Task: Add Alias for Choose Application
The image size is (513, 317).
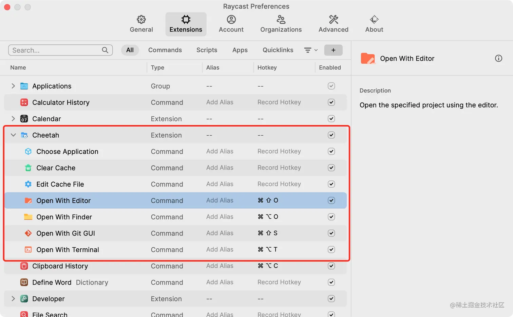Action: [x=220, y=151]
